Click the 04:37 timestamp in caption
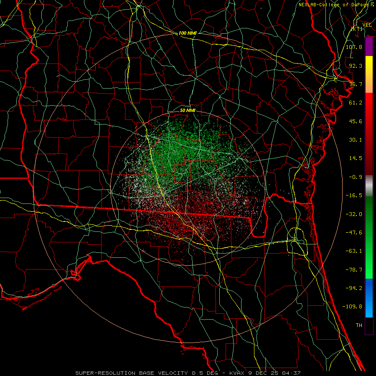This screenshot has width=376, height=376. 291,373
